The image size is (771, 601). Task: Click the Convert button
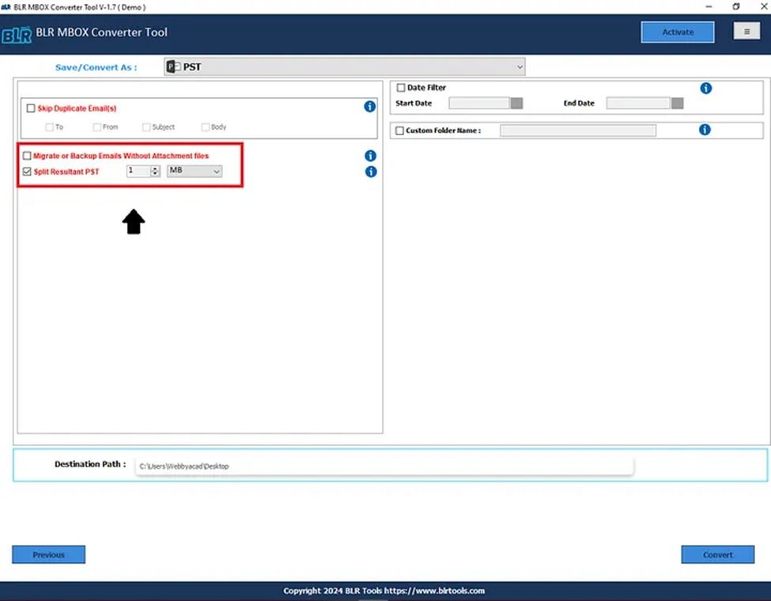pyautogui.click(x=716, y=554)
